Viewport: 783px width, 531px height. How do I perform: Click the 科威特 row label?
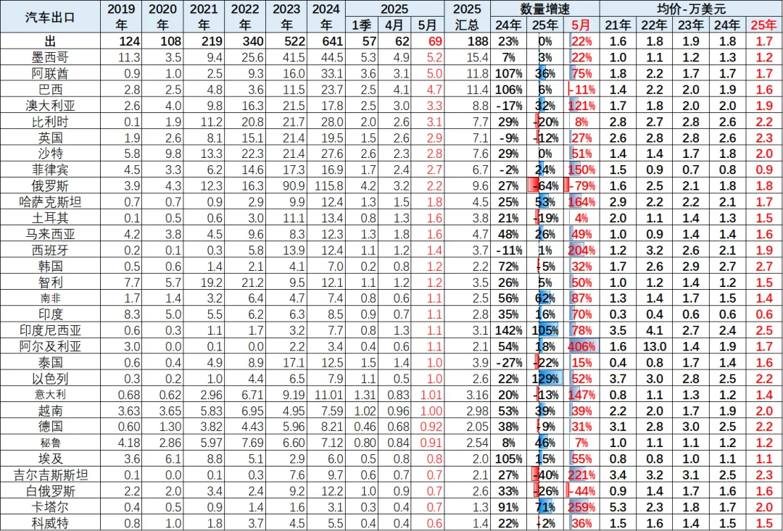[49, 523]
